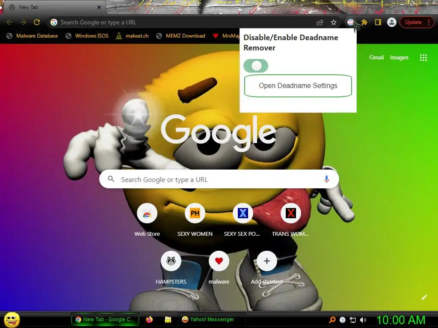The height and width of the screenshot is (328, 438).
Task: Open malwat.ch bookmark
Action: coord(133,36)
